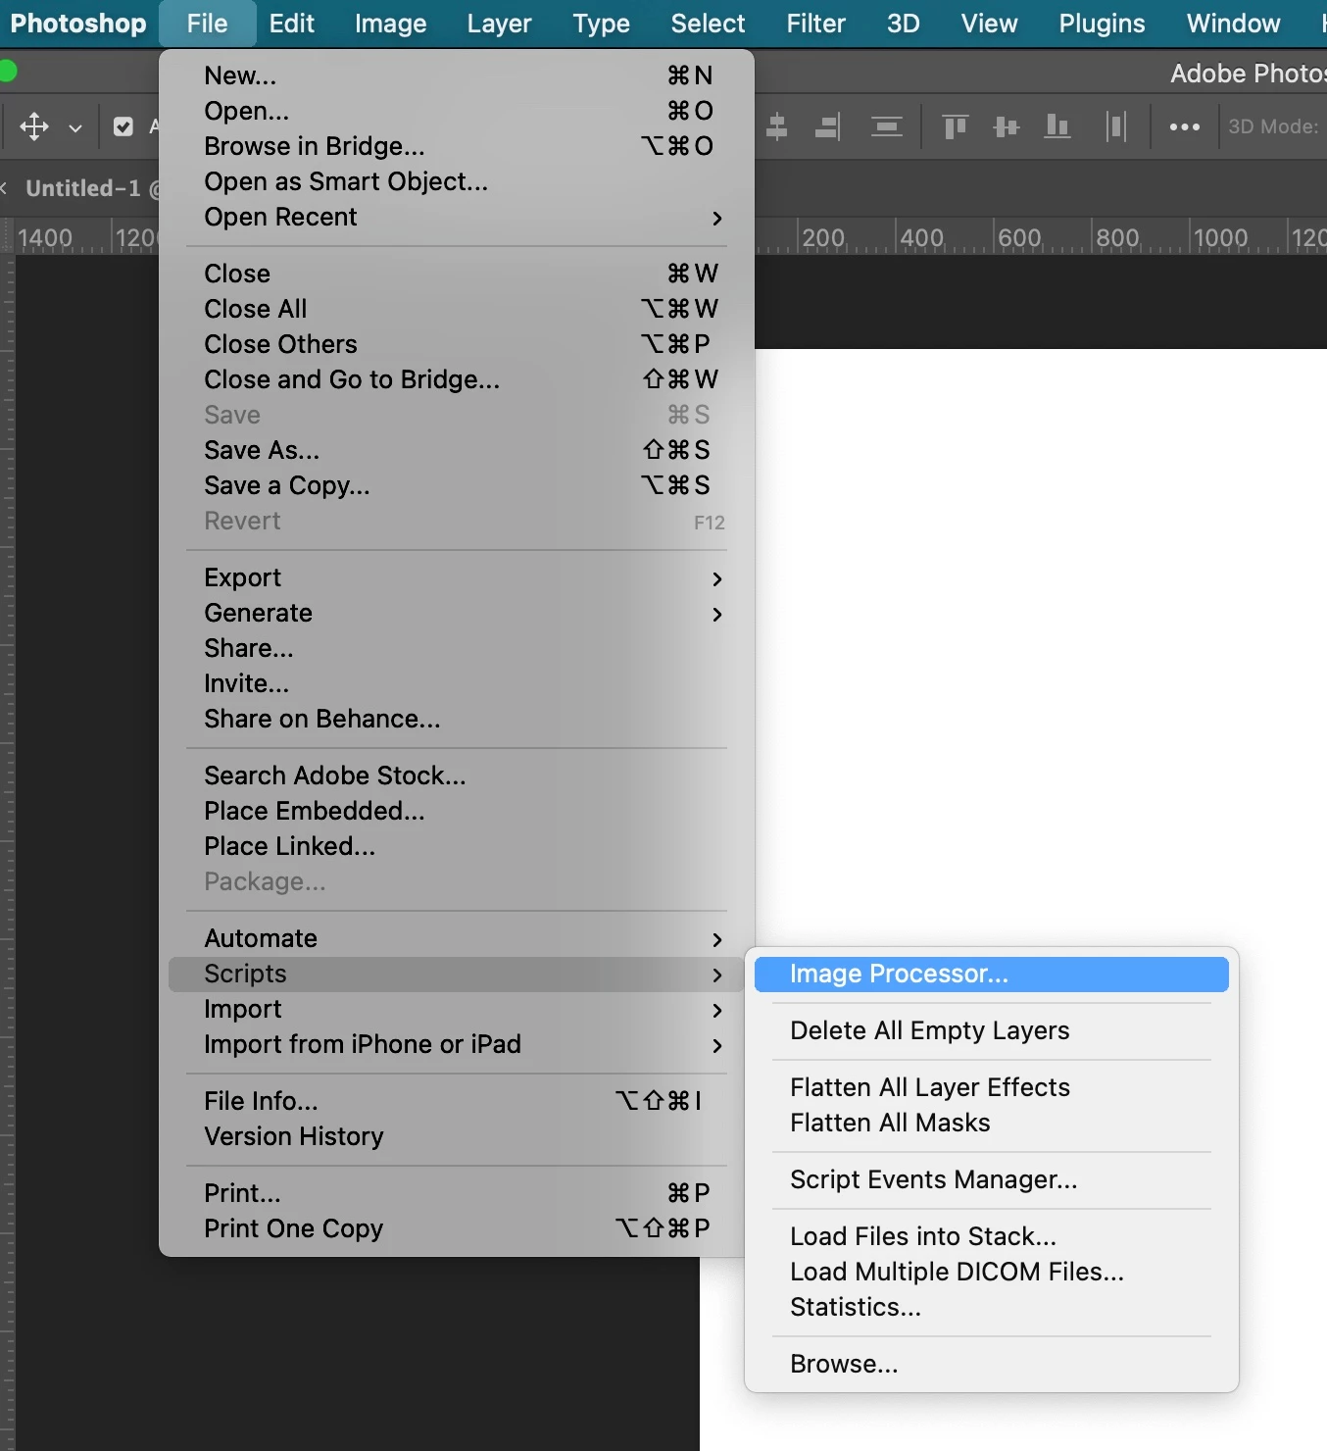The height and width of the screenshot is (1451, 1327).
Task: Choose Print One Copy
Action: pos(457,1228)
